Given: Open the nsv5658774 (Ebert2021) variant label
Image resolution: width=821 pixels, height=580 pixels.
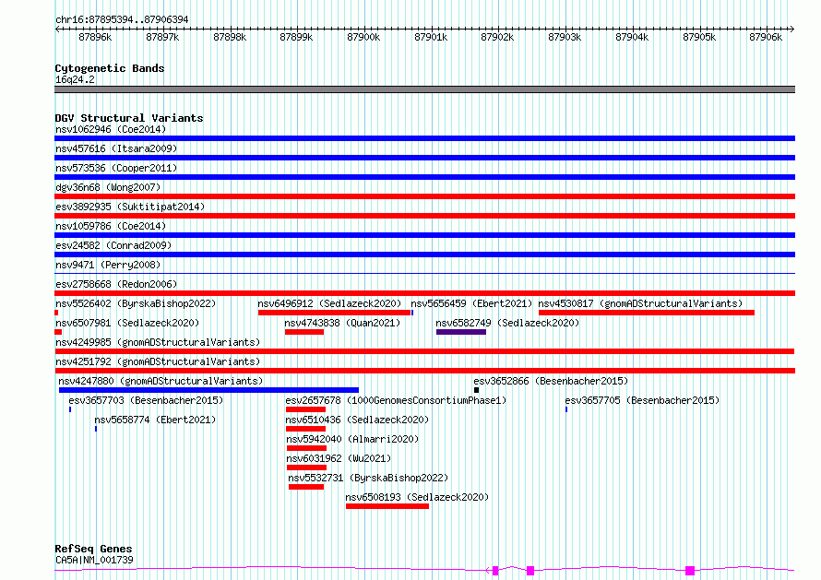Looking at the screenshot, I should [155, 420].
